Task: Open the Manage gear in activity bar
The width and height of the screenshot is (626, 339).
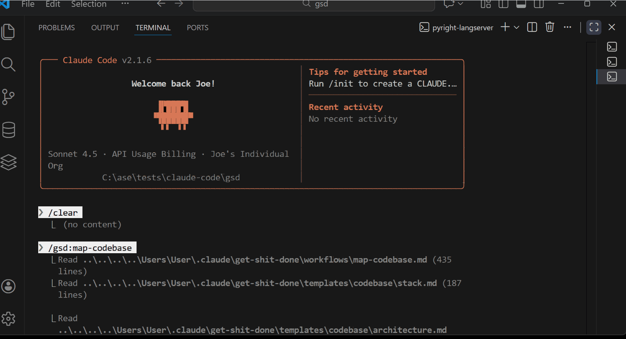Action: pyautogui.click(x=8, y=319)
